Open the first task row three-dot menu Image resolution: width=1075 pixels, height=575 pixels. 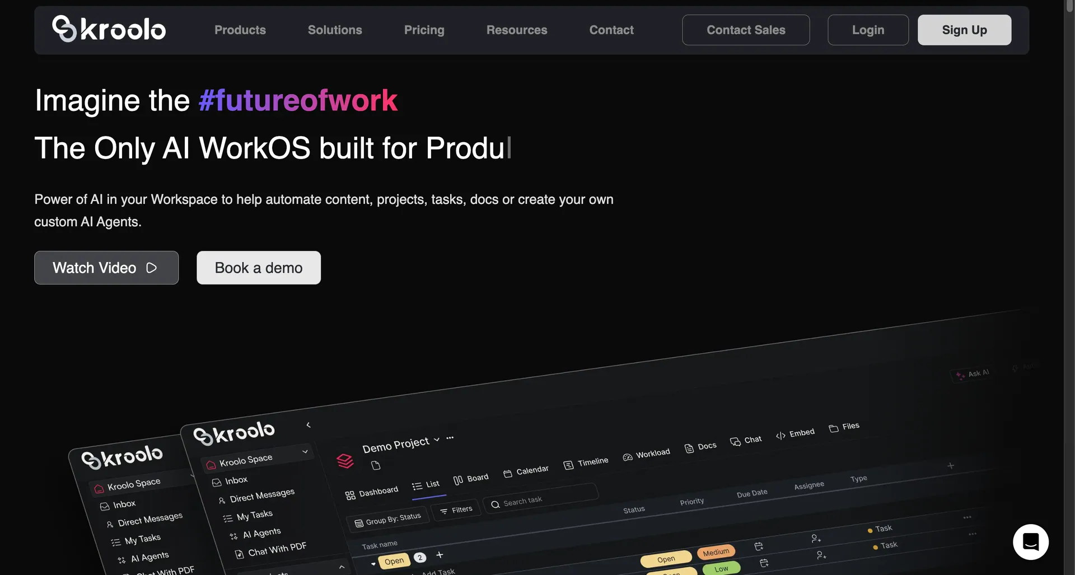click(967, 517)
